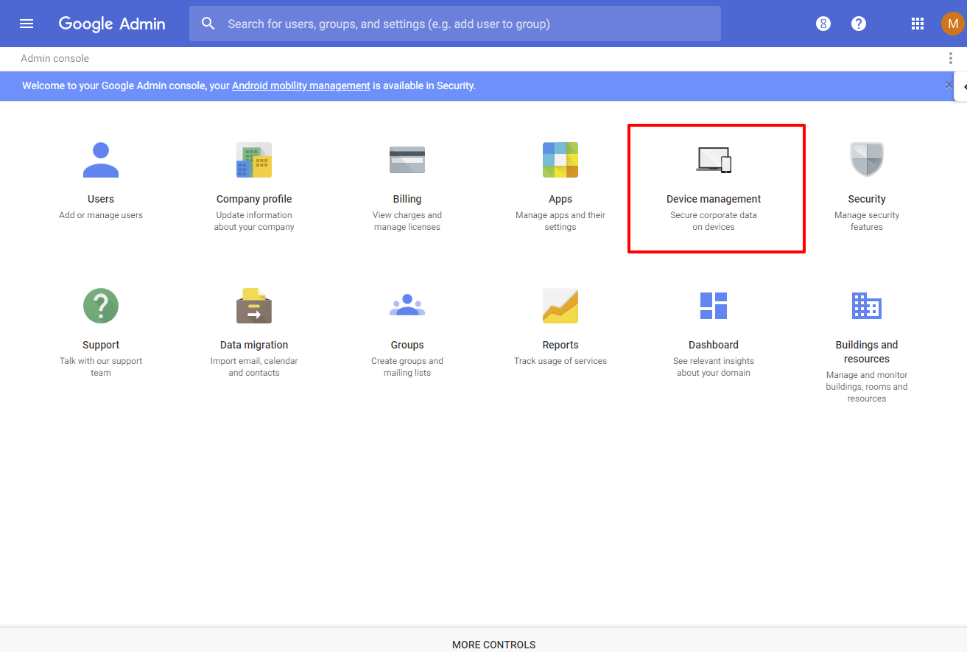Viewport: 967px width, 652px height.
Task: Click inside the search users field
Action: click(455, 23)
